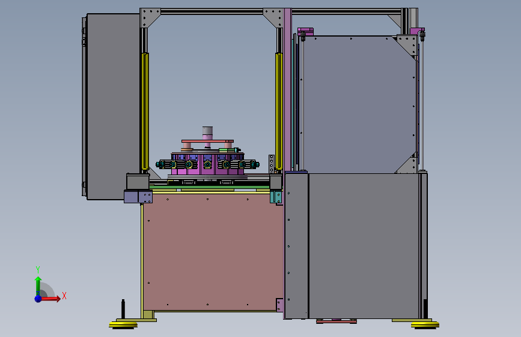Select the magenta fixture body under the red plate
The height and width of the screenshot is (337, 521).
tap(208, 164)
